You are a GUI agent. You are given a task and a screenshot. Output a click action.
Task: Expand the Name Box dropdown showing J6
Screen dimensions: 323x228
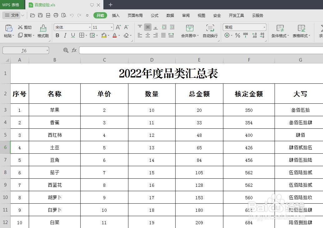click(x=47, y=50)
